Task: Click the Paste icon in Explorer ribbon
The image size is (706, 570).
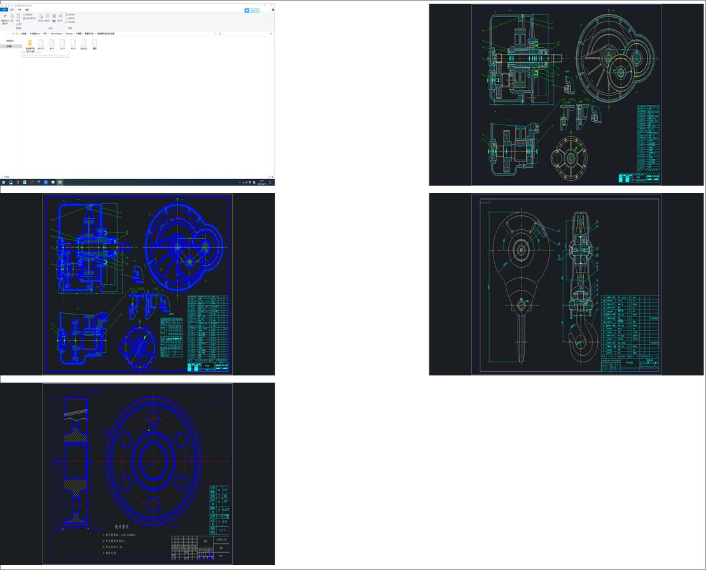Action: [18, 16]
